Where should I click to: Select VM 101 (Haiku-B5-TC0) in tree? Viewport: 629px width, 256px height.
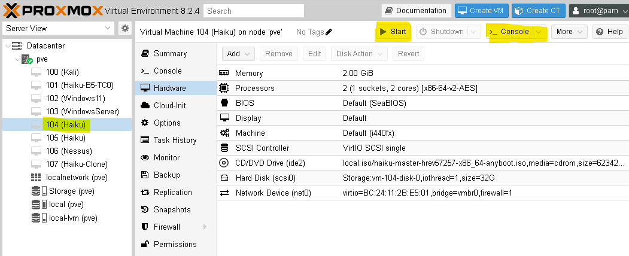point(66,86)
